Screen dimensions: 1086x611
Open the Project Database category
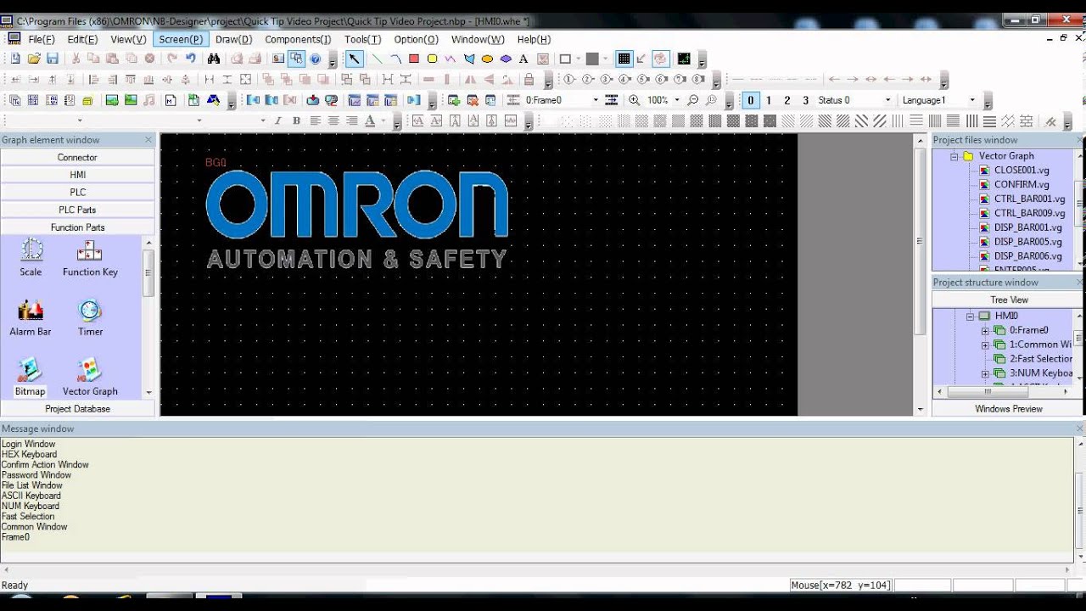[77, 409]
